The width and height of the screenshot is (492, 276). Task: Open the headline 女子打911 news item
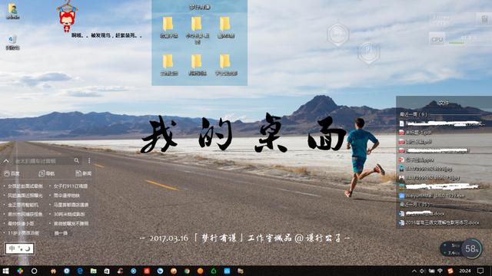71,186
